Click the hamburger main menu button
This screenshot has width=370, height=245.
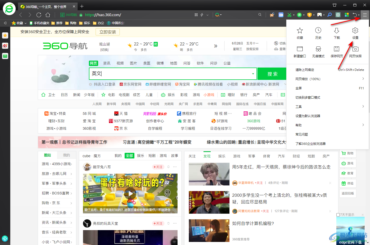point(365,15)
